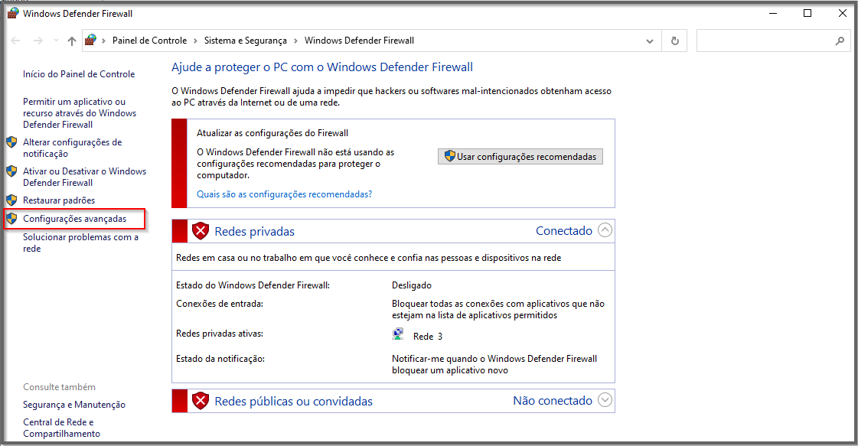This screenshot has height=446, width=858.
Task: Click the search magnifier icon
Action: point(840,41)
